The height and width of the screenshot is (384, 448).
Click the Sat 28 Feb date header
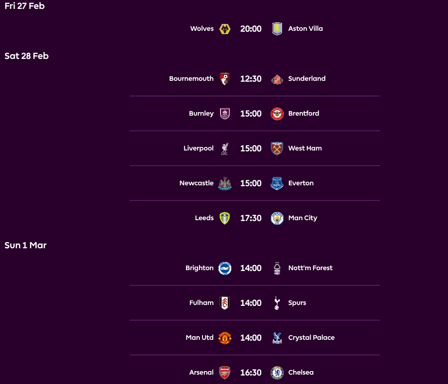(26, 55)
